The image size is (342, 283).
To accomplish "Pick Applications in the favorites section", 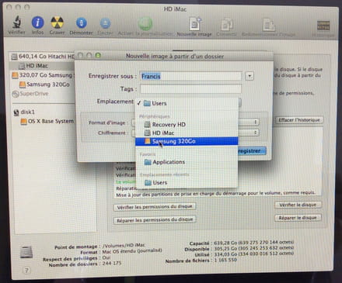I will [x=187, y=162].
